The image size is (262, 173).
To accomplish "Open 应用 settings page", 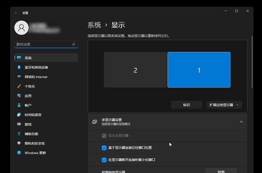I will coord(46,96).
